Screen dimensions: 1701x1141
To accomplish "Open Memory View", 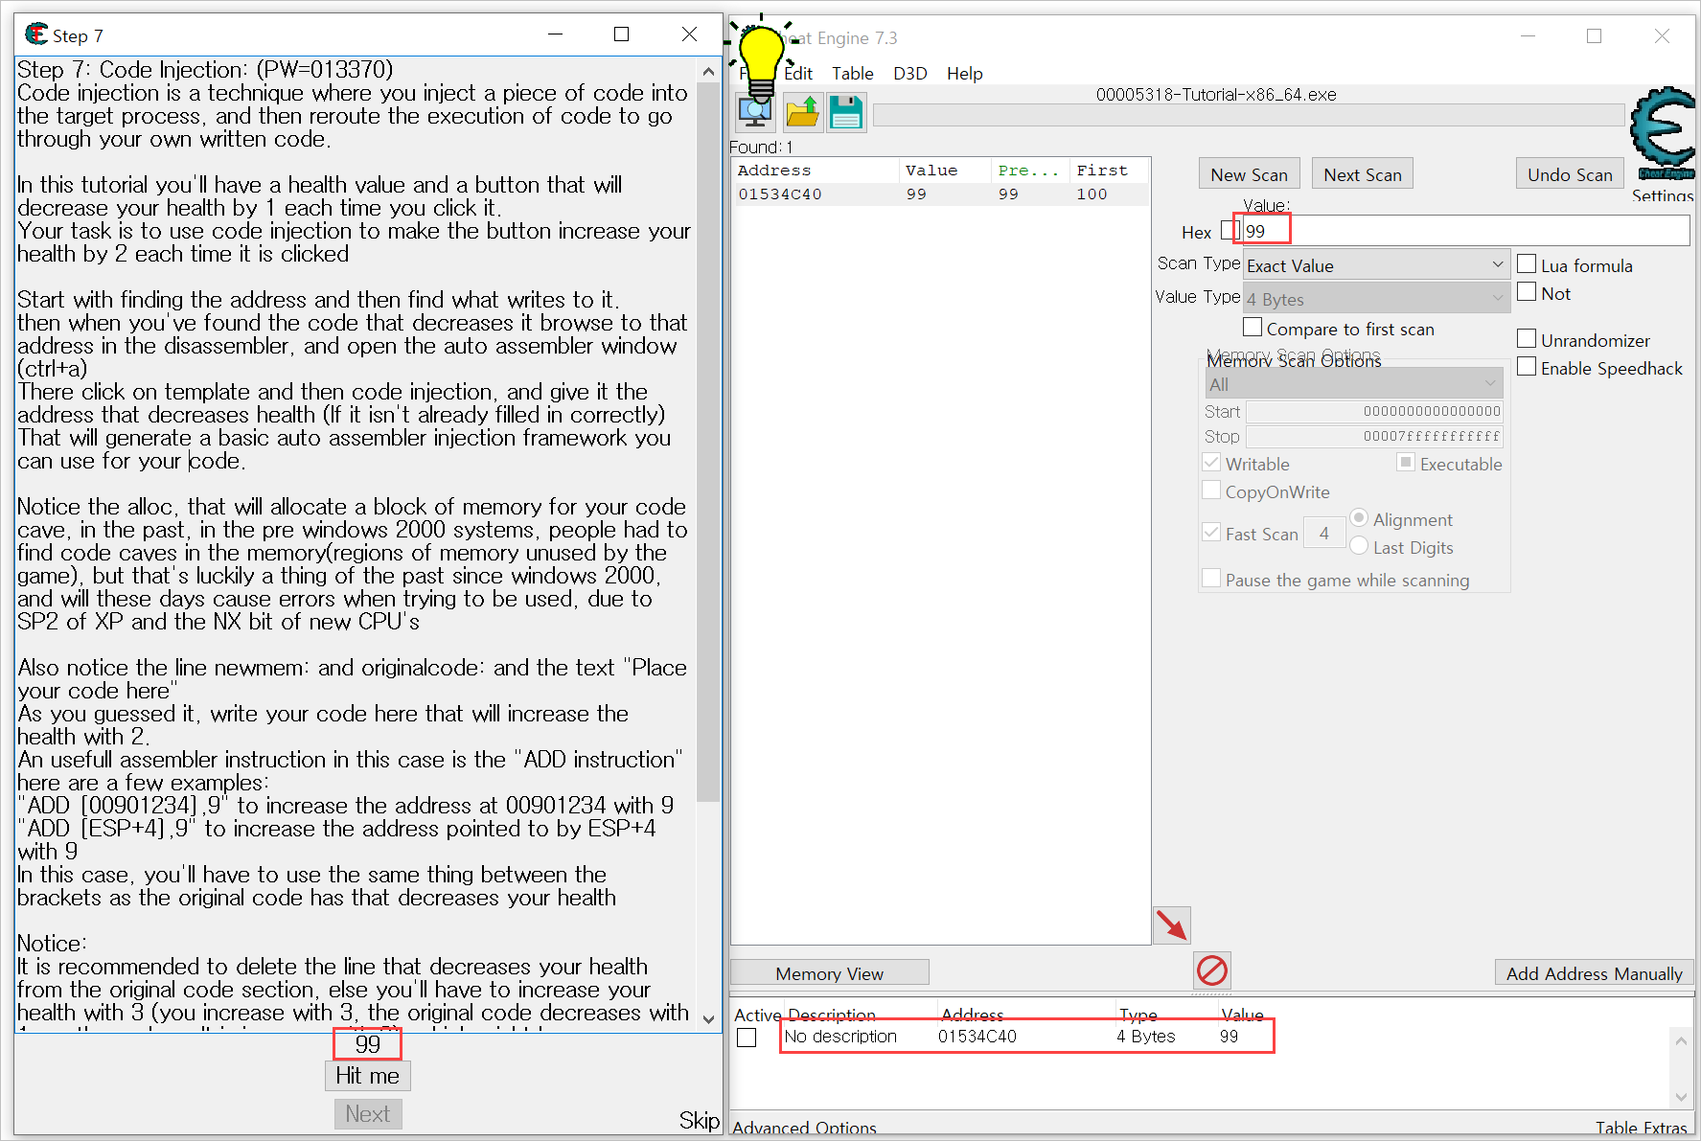I will click(x=830, y=973).
